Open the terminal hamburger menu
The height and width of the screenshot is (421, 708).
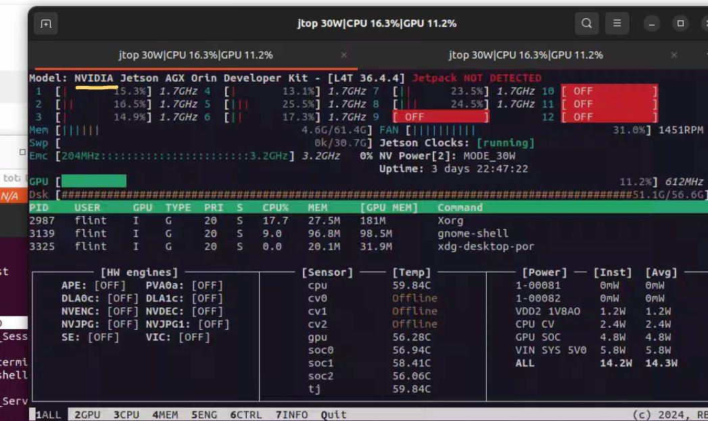point(617,23)
